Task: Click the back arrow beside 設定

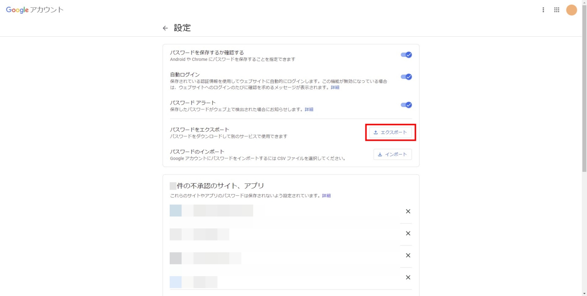Action: click(x=165, y=28)
